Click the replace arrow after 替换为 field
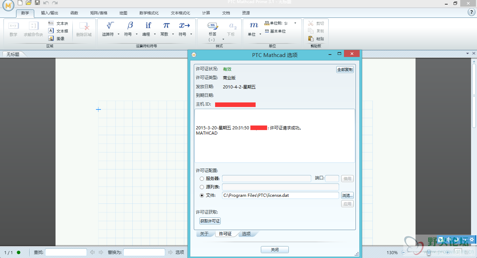 pyautogui.click(x=170, y=252)
